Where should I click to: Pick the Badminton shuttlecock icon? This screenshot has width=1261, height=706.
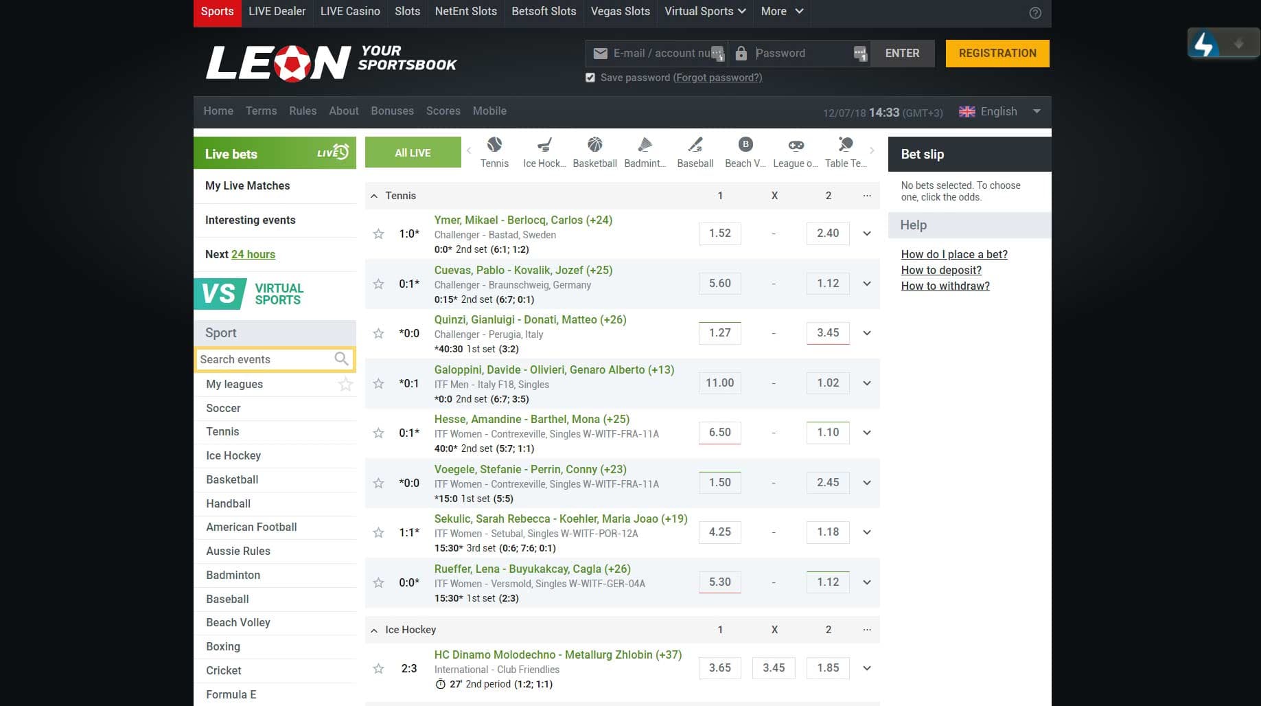point(645,146)
